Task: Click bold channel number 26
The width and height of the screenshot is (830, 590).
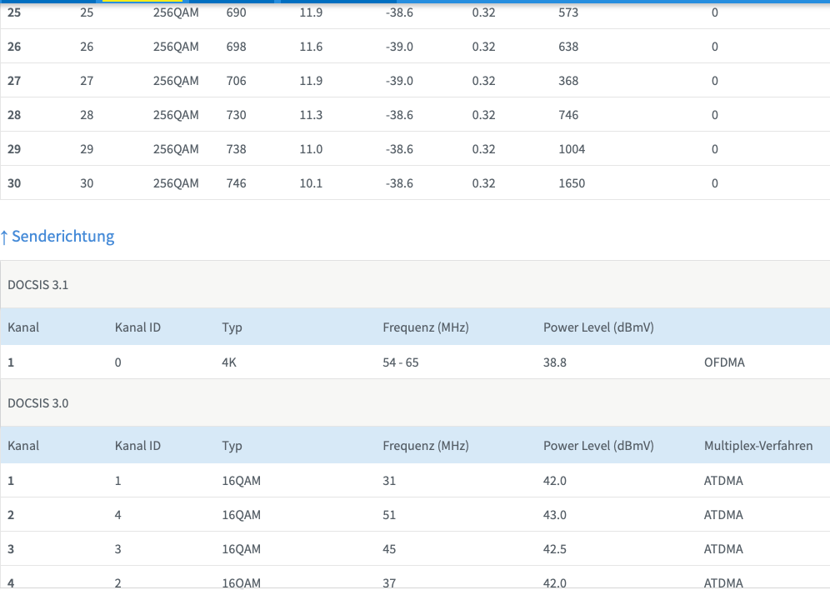Action: click(x=14, y=47)
